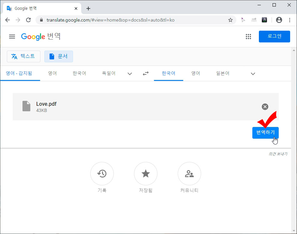Click the Love.pdf document icon
Viewport: 297px width, 234px height.
(26, 106)
